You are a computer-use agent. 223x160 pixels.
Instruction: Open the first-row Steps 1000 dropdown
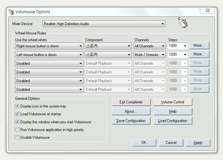click(178, 46)
